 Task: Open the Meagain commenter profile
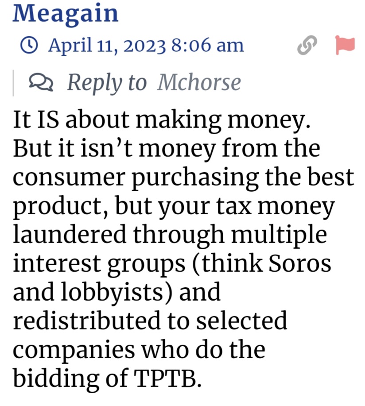pos(66,12)
